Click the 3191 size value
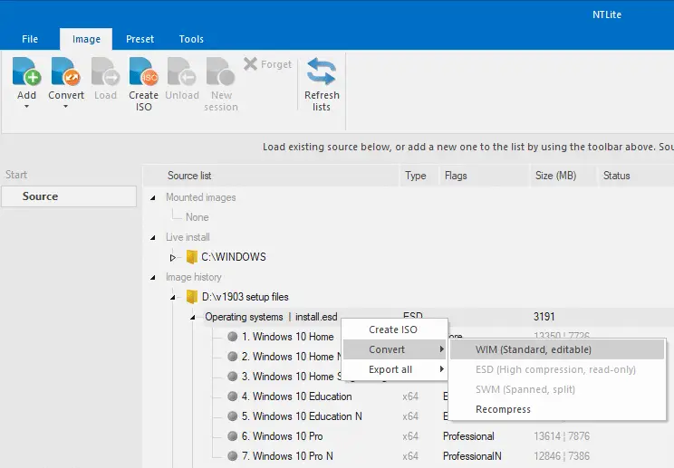 544,317
